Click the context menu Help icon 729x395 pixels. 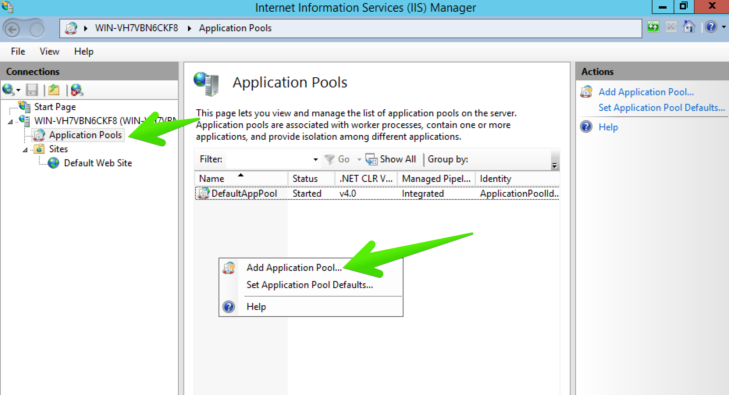(x=229, y=307)
